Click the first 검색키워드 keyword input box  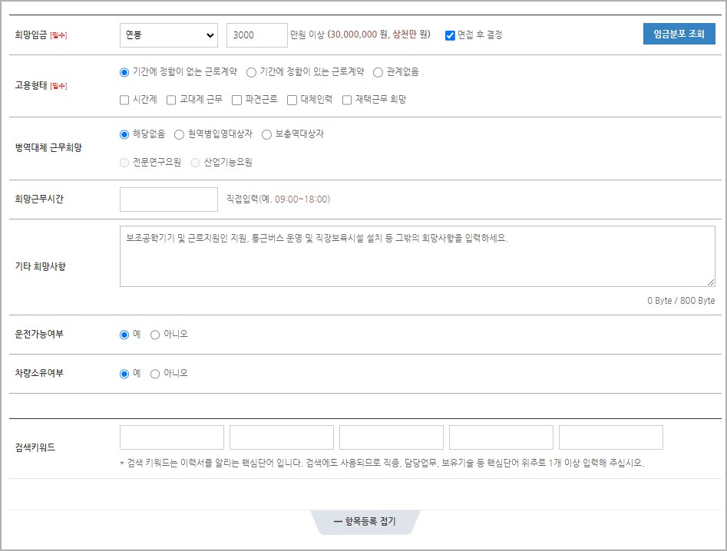click(170, 437)
